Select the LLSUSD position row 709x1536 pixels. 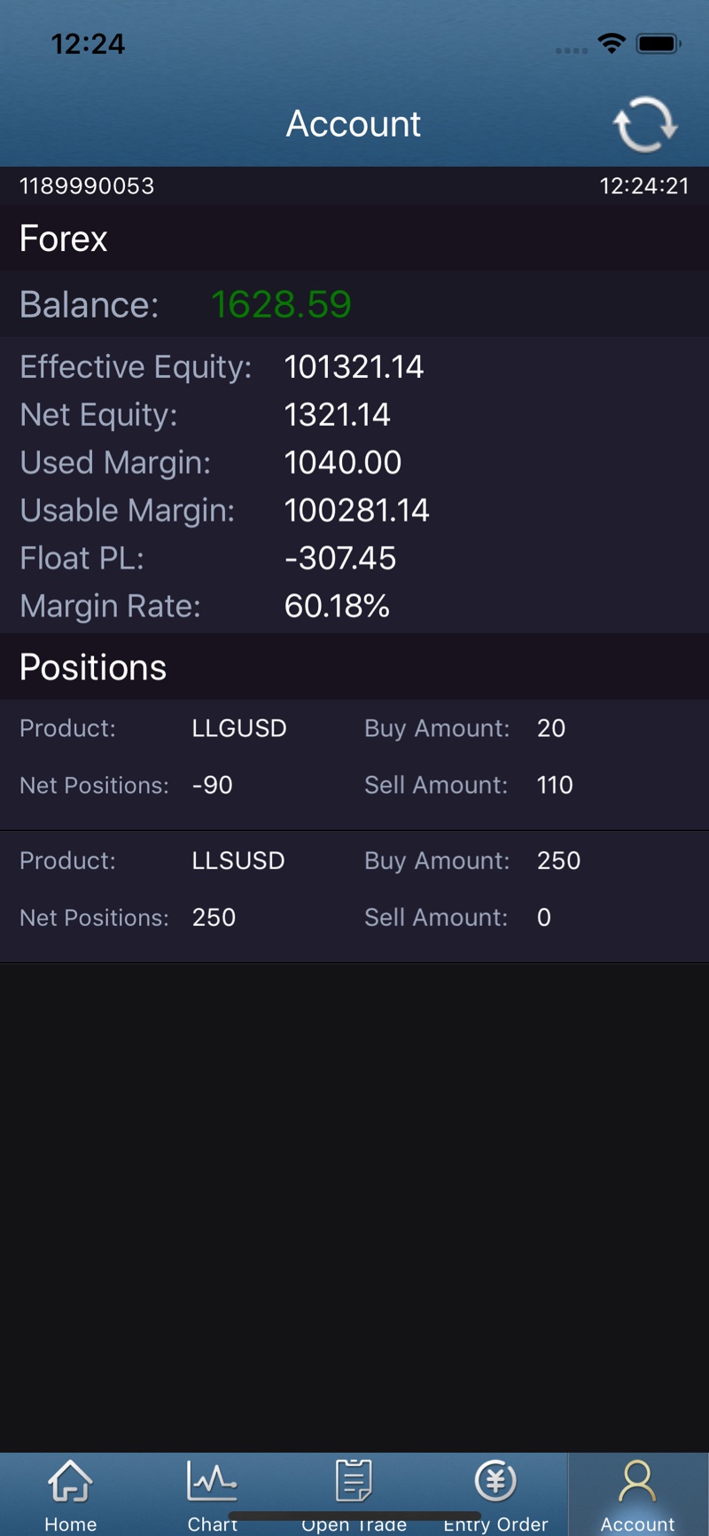(x=354, y=897)
